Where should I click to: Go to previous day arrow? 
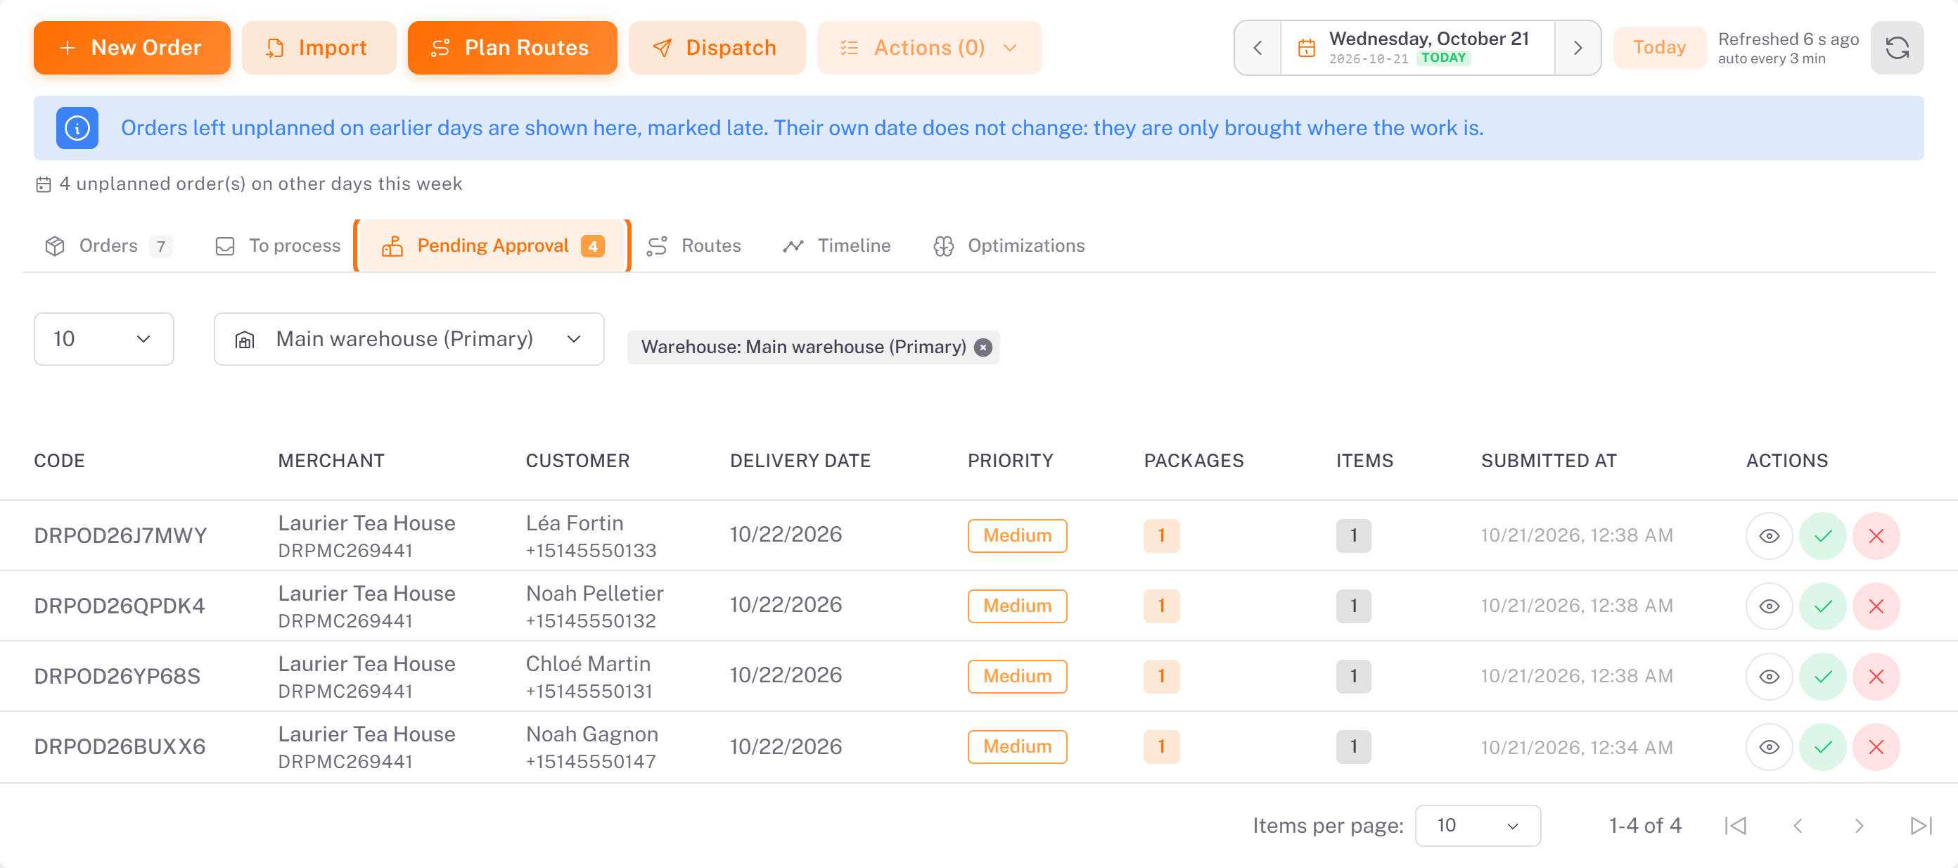tap(1258, 48)
